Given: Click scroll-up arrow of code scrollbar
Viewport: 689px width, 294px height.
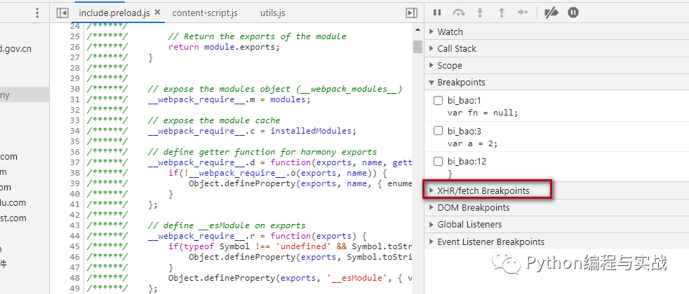Looking at the screenshot, I should tap(417, 29).
